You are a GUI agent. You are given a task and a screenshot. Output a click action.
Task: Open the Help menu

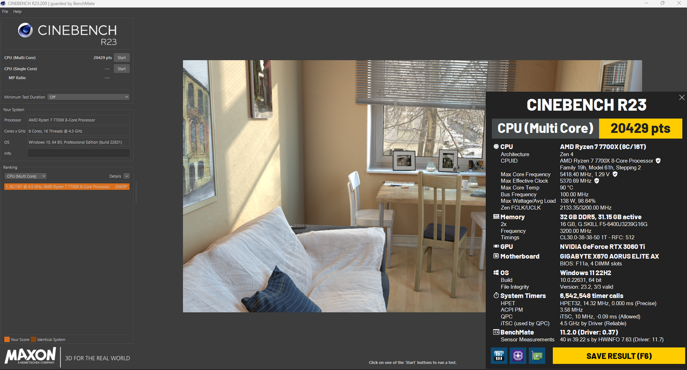(17, 11)
